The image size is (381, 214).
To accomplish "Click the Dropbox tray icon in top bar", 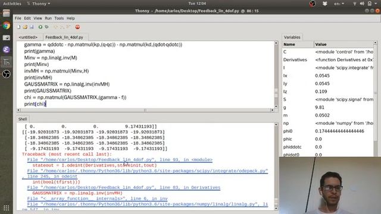I will pos(324,4).
